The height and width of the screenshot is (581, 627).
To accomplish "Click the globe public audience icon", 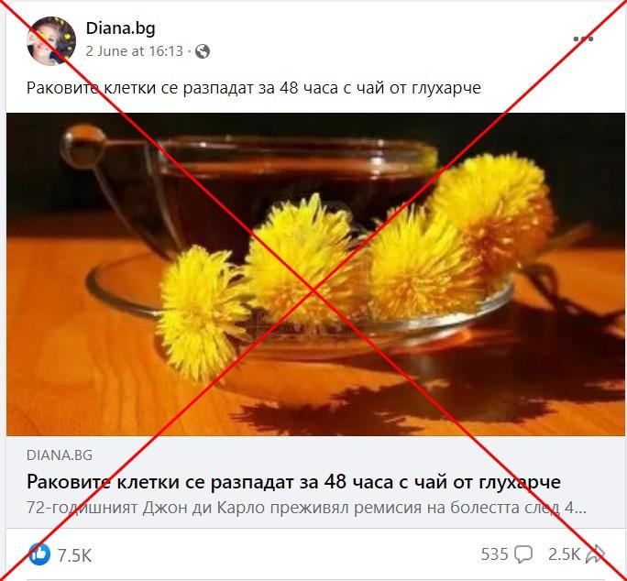I will [203, 51].
